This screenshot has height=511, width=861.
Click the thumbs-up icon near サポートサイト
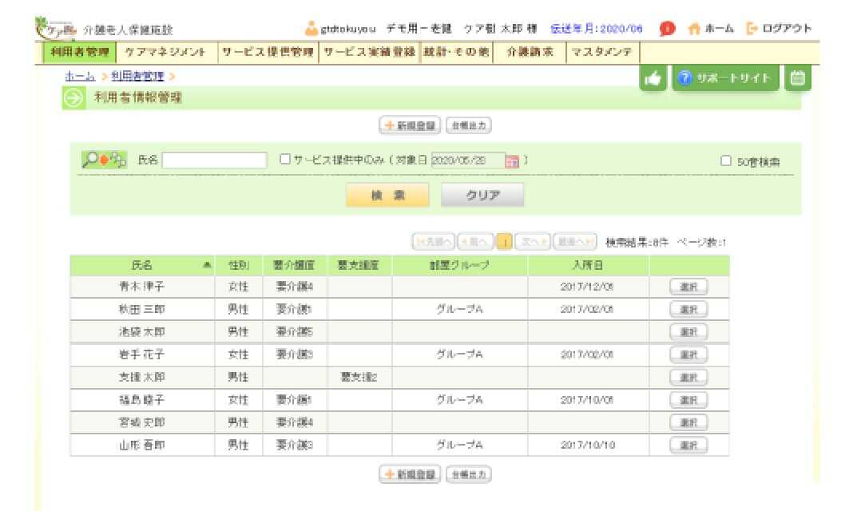[652, 77]
